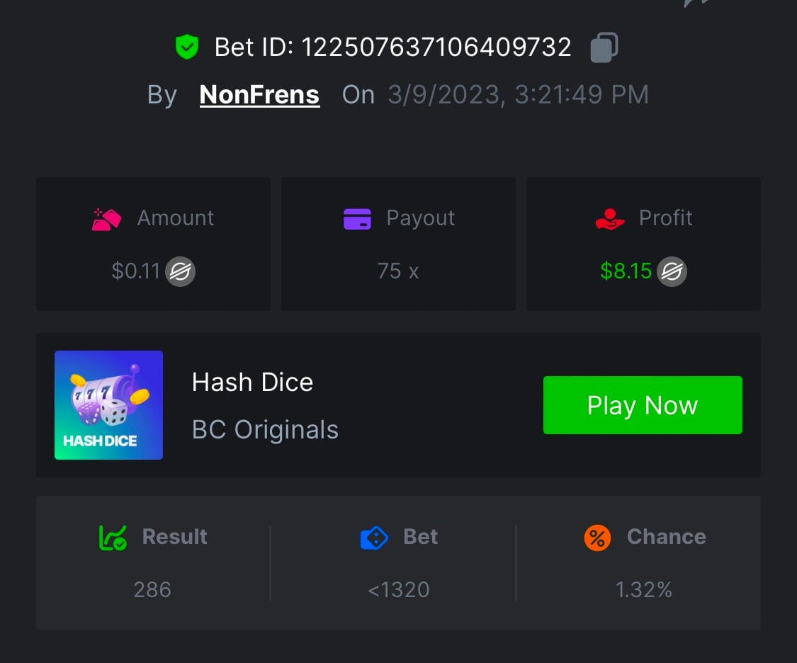Click the coin icon beside $8.15
The height and width of the screenshot is (663, 797).
tap(672, 271)
